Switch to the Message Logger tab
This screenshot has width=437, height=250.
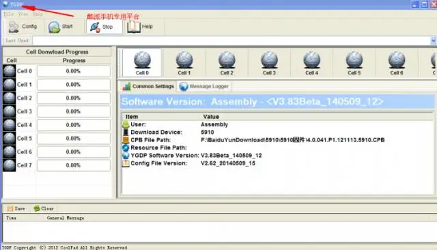204,86
